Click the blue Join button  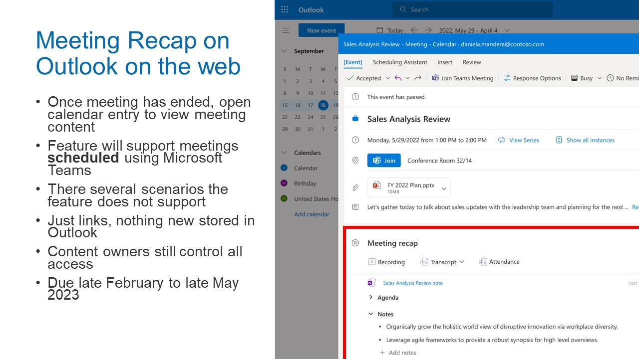(x=384, y=161)
